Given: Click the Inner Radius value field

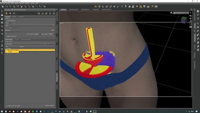Looking at the screenshot, I should [37, 34].
